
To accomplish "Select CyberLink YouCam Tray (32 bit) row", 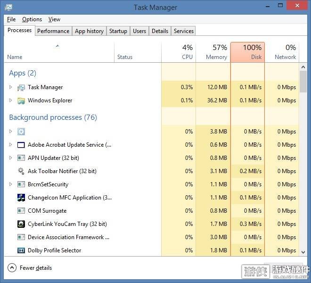I will click(x=151, y=224).
